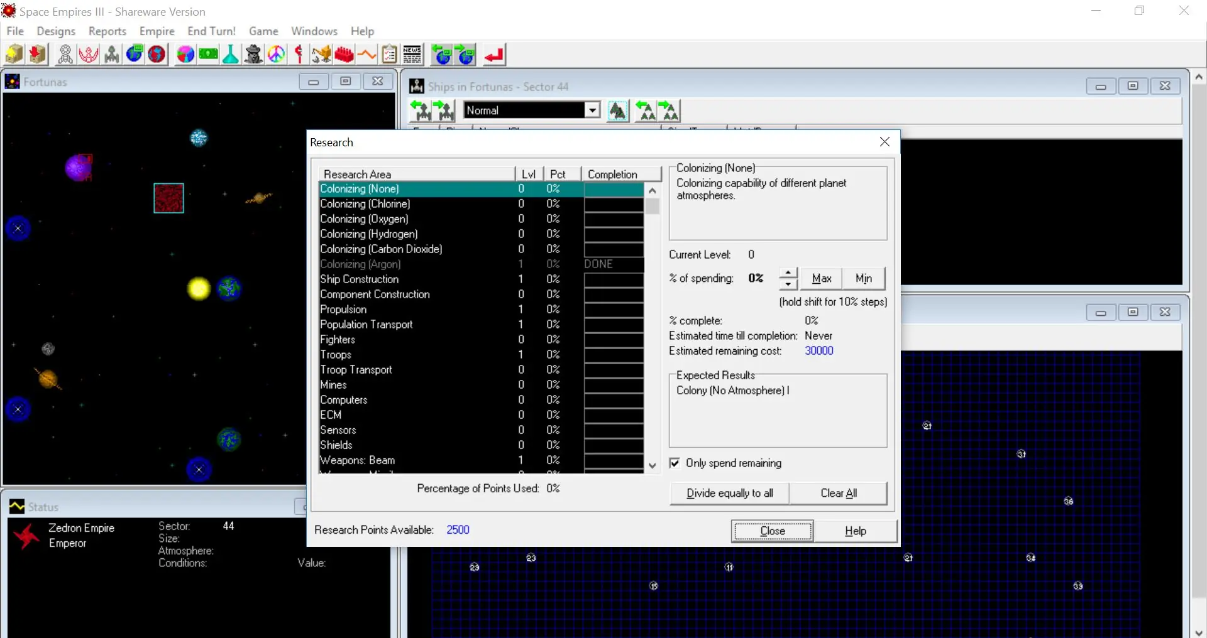Viewport: 1207px width, 638px height.
Task: Click the red building brick toolbar icon
Action: coord(344,55)
